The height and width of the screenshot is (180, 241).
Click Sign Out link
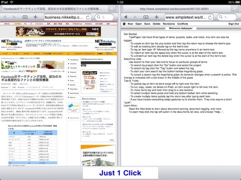(233, 24)
